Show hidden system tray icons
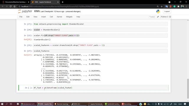189x106 pixels. point(153,104)
